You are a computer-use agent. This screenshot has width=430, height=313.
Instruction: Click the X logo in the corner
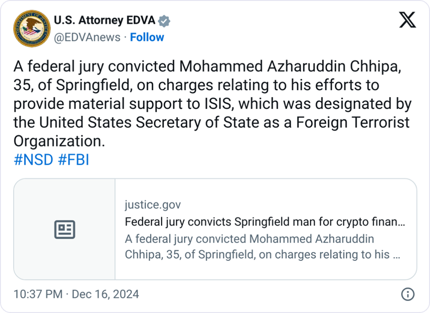coord(408,21)
